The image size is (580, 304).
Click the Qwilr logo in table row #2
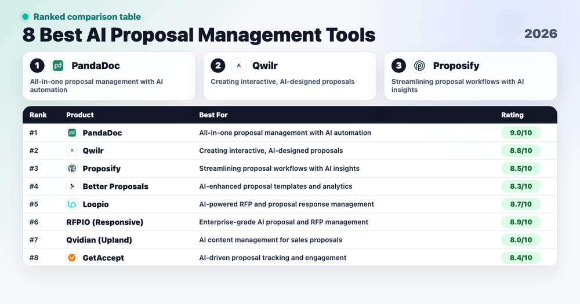(72, 151)
